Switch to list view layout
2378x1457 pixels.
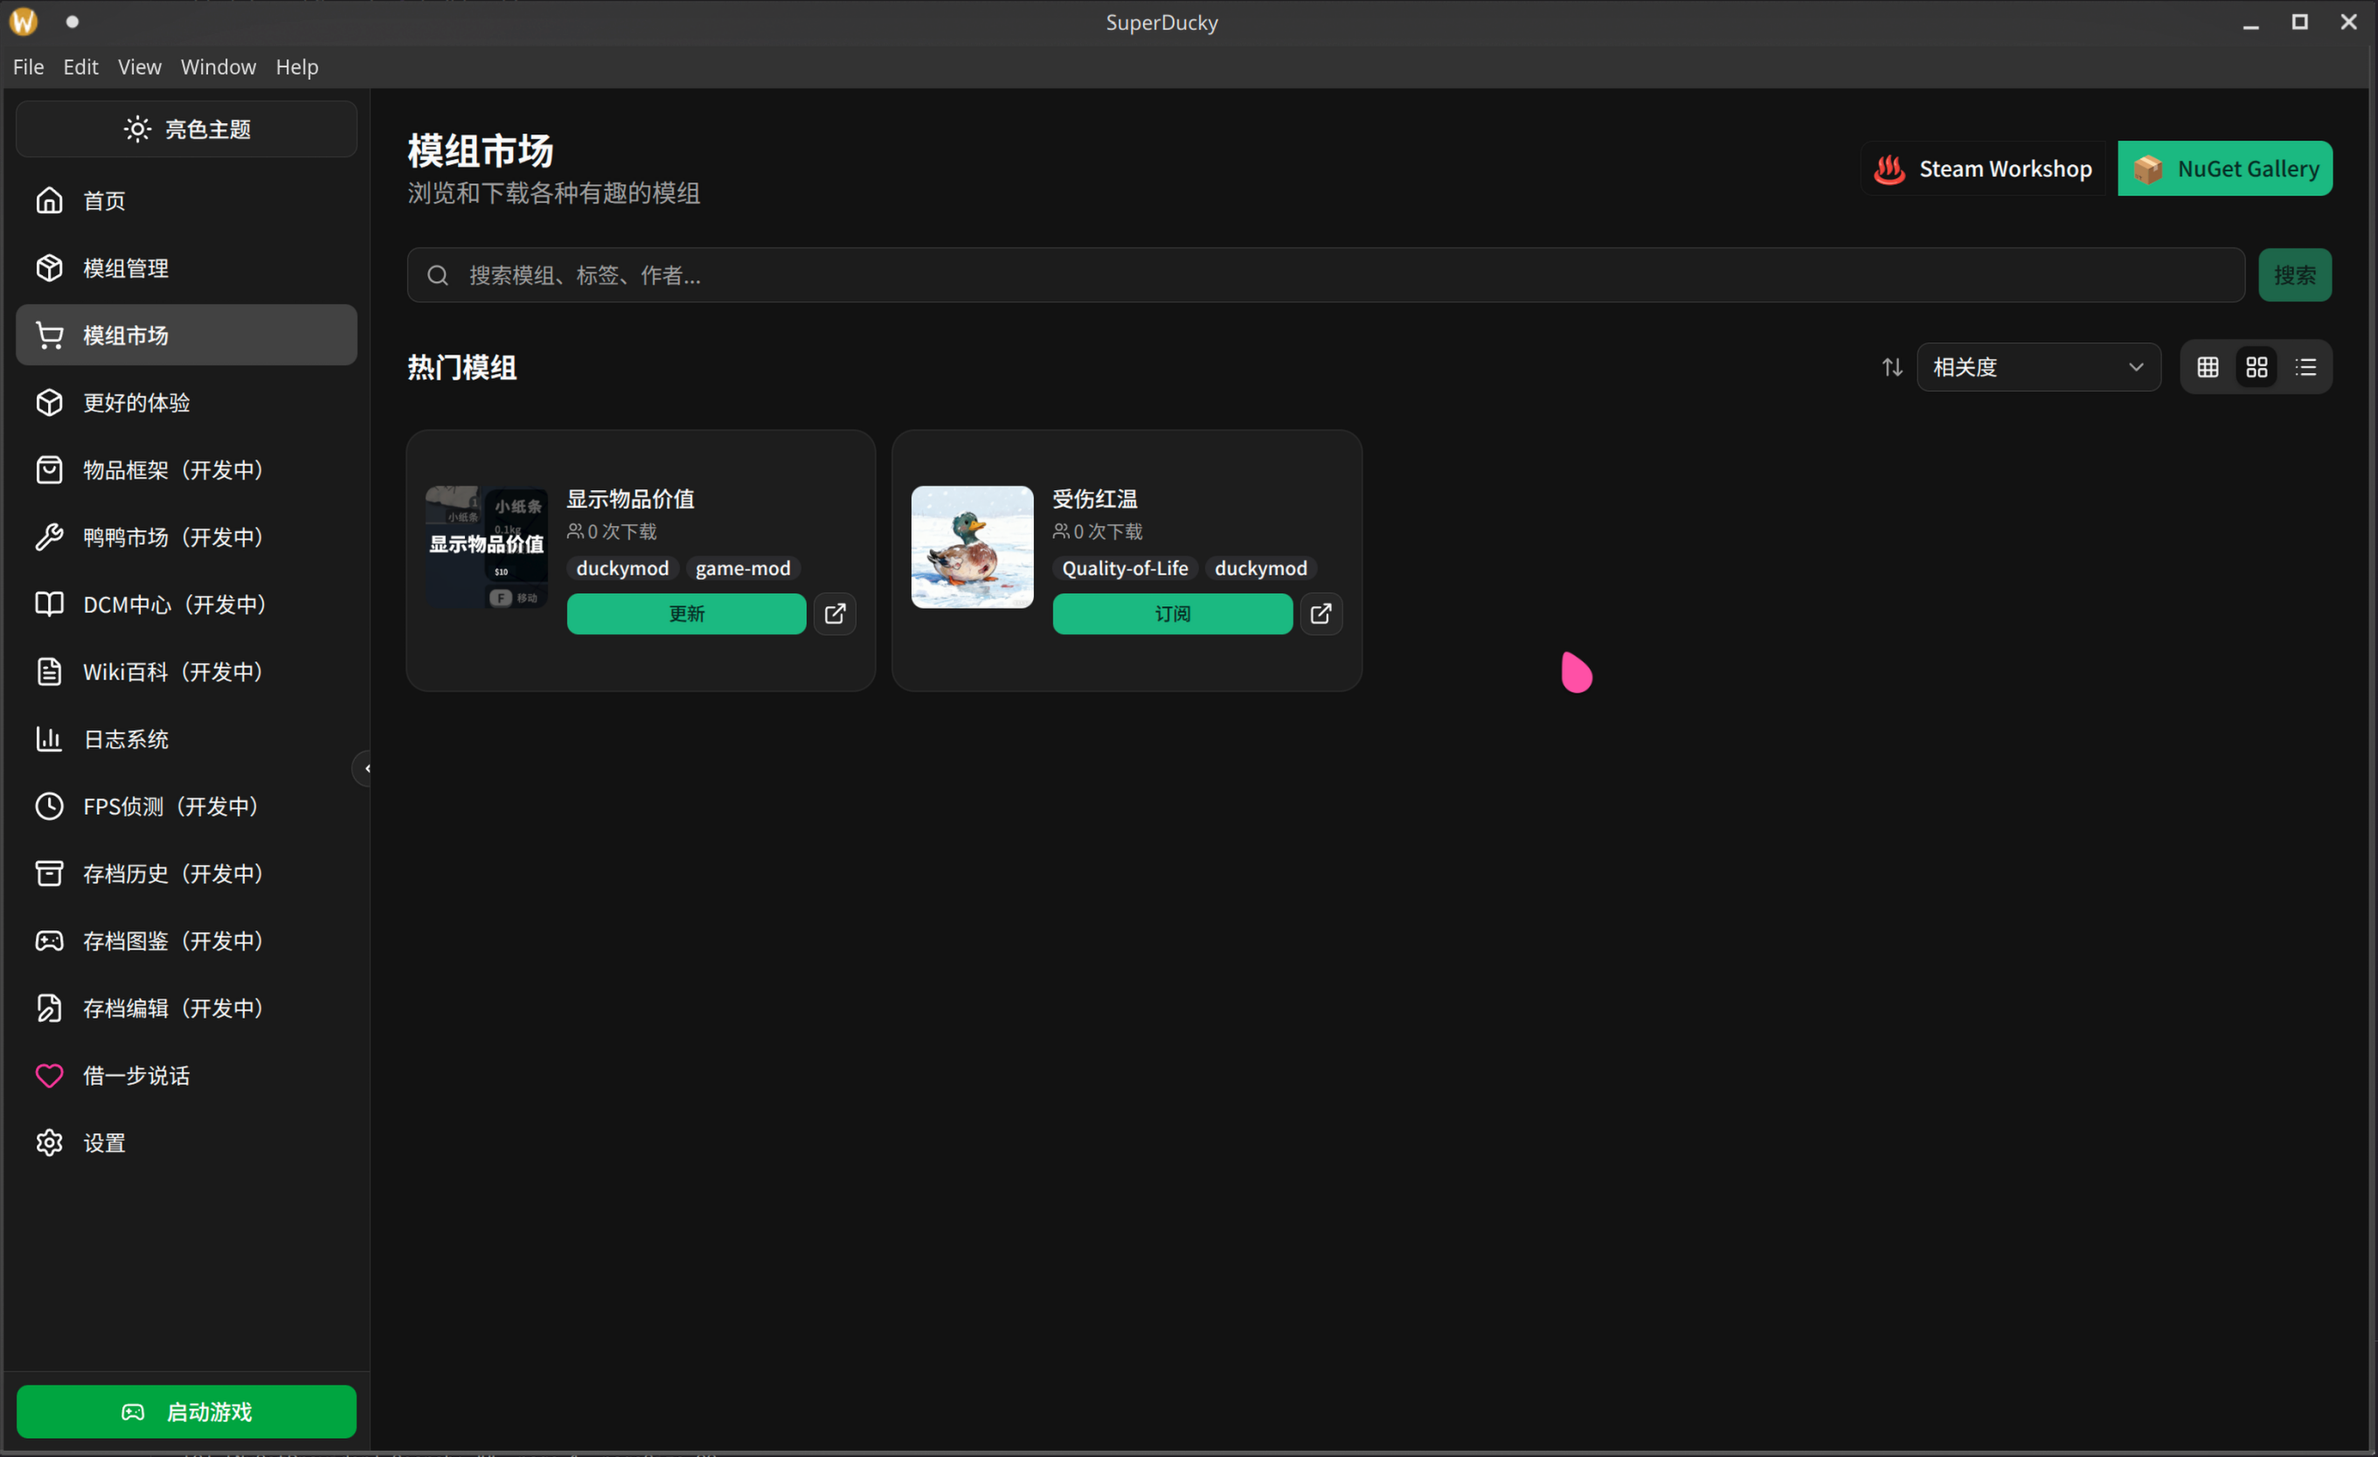[x=2305, y=367]
